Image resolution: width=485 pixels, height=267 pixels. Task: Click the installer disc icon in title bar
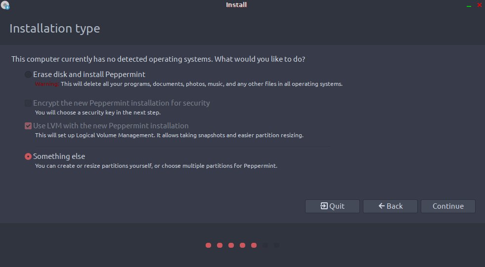[x=5, y=5]
